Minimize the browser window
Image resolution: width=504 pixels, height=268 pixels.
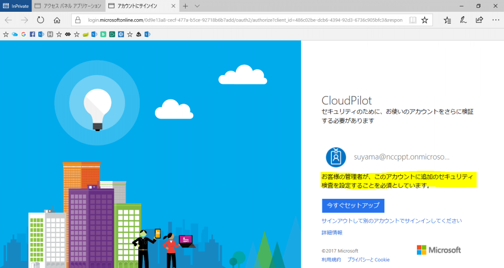tap(462, 6)
